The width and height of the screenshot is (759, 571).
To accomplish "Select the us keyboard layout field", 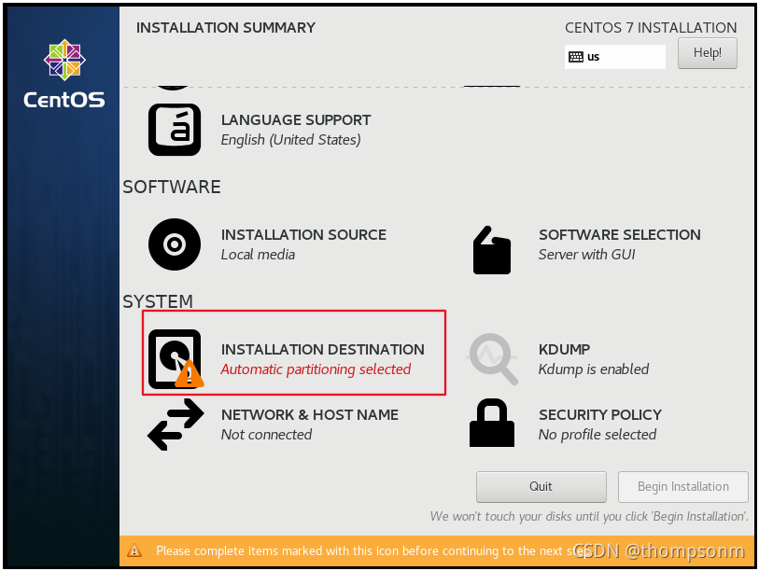I will pyautogui.click(x=614, y=57).
